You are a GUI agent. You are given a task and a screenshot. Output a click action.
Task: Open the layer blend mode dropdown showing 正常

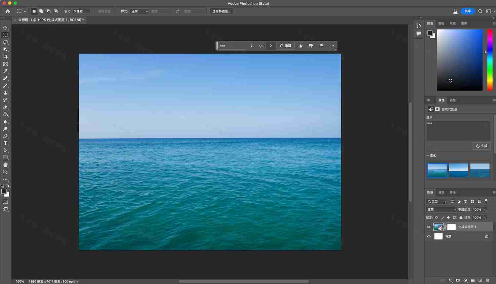click(x=441, y=209)
